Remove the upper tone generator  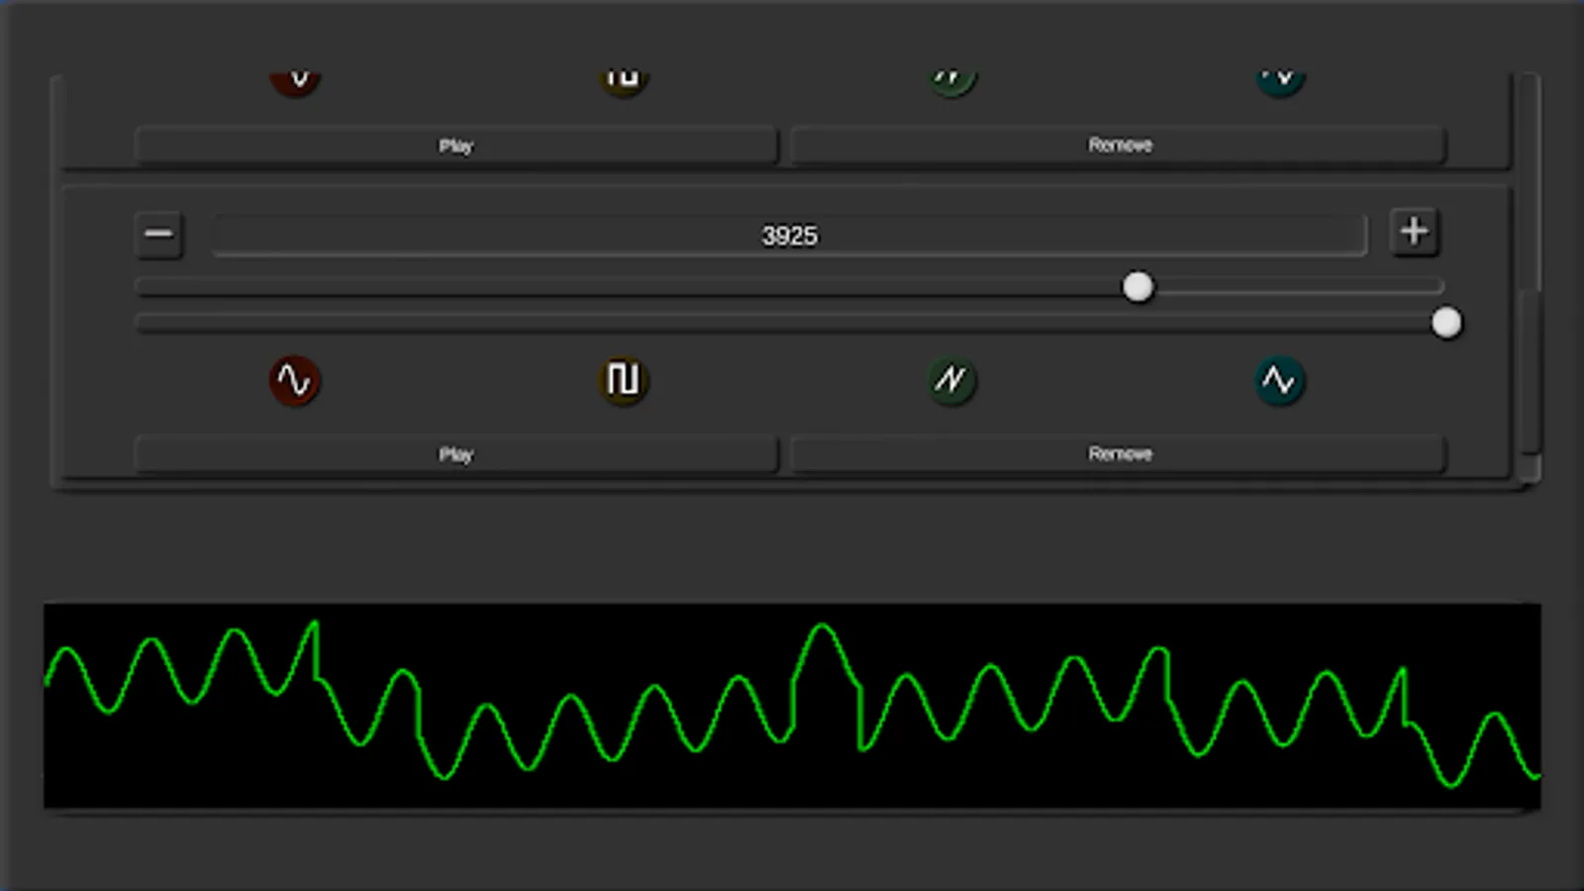click(1119, 145)
